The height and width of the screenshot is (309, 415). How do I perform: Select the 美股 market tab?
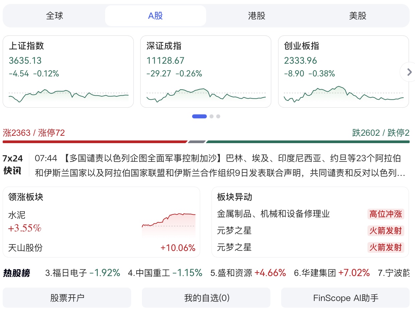358,16
